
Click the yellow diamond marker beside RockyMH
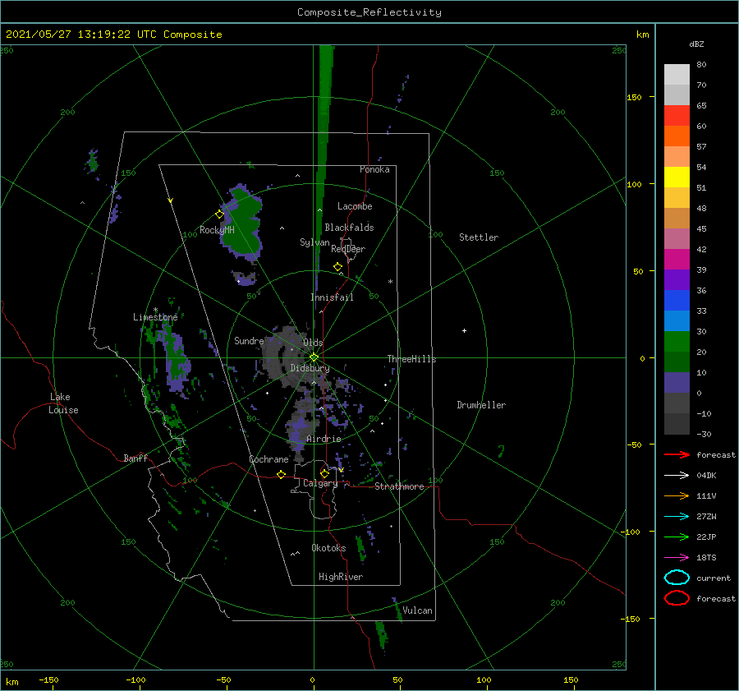point(219,214)
